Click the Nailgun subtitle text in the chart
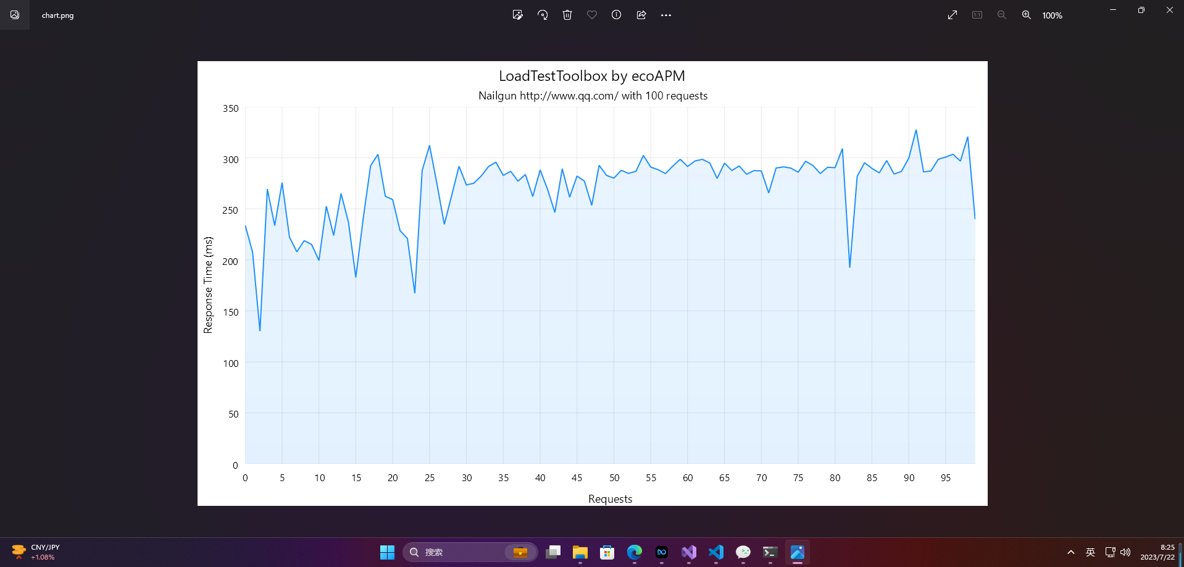The height and width of the screenshot is (567, 1184). 593,96
